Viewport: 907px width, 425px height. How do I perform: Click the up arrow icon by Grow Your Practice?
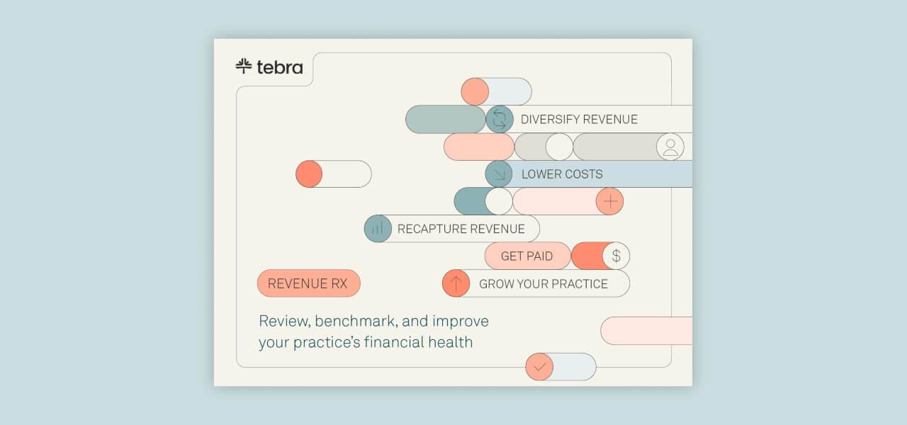pyautogui.click(x=456, y=283)
